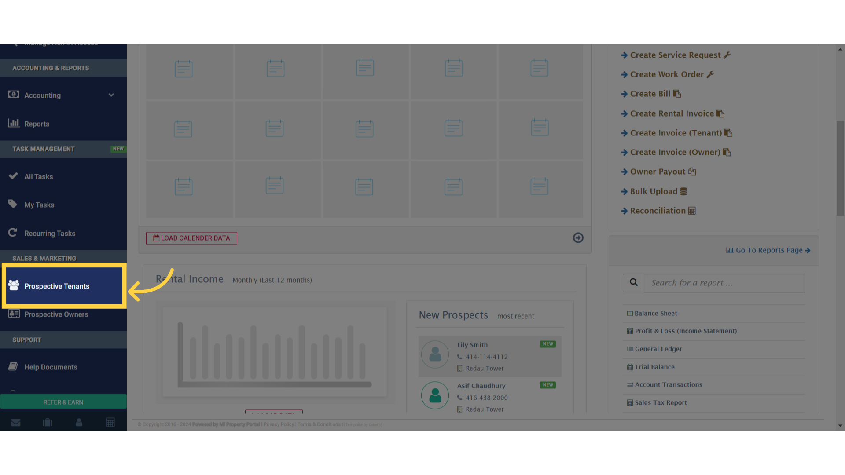The height and width of the screenshot is (475, 845).
Task: Click Asif Chaudhury's green avatar icon
Action: point(435,395)
